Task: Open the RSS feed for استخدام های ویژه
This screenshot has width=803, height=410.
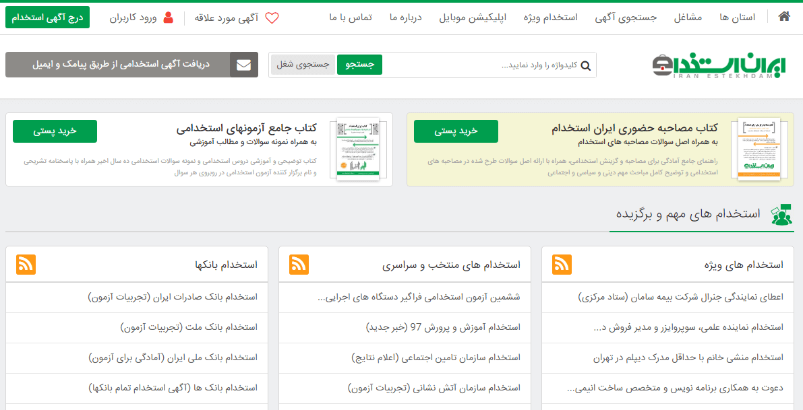Action: pyautogui.click(x=560, y=265)
